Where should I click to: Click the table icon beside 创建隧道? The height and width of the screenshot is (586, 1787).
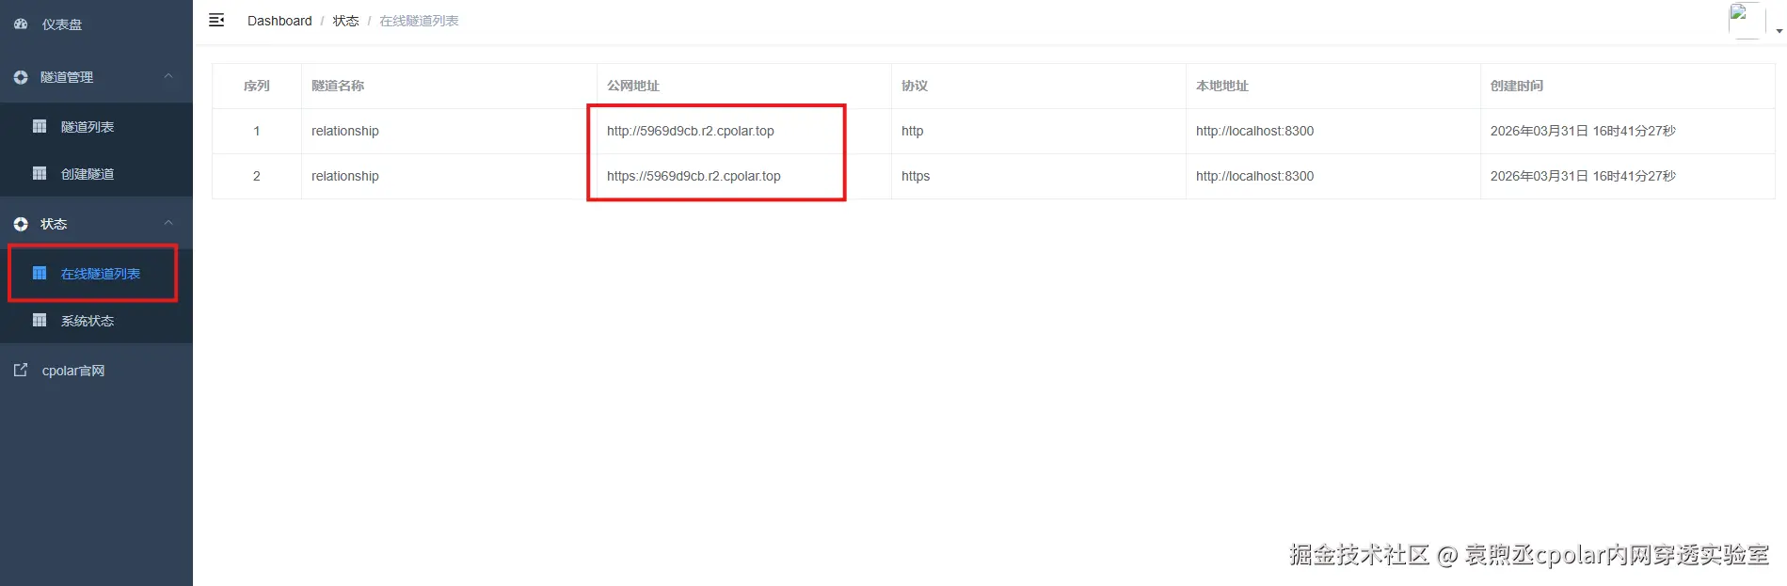[40, 173]
